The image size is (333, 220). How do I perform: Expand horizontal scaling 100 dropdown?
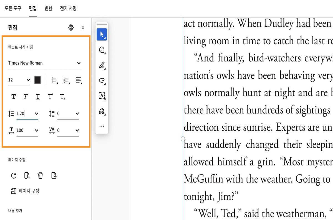tap(36, 130)
